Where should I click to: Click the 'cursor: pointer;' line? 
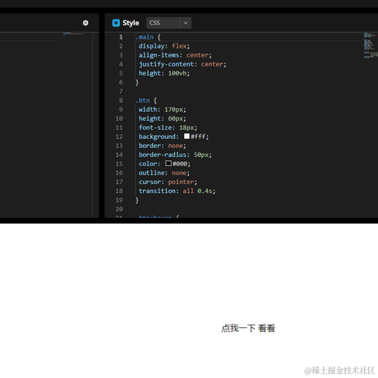coord(168,182)
